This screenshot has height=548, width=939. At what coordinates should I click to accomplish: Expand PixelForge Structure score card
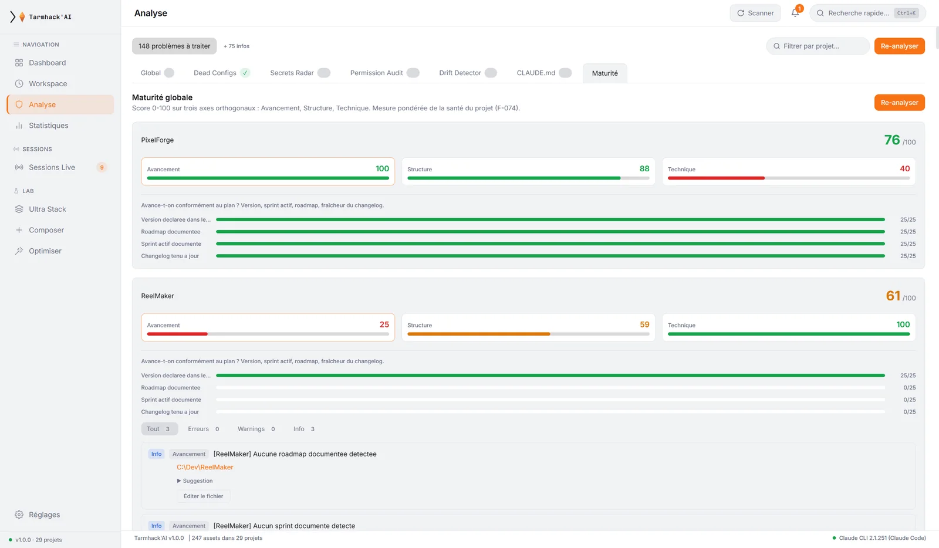pos(528,171)
